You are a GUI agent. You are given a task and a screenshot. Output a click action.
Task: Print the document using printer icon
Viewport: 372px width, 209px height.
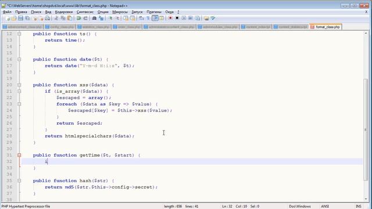point(48,18)
